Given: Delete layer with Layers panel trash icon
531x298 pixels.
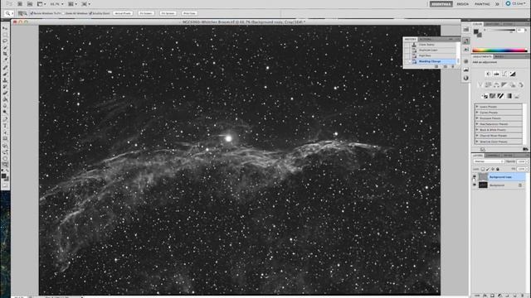Looking at the screenshot, I should [x=522, y=296].
